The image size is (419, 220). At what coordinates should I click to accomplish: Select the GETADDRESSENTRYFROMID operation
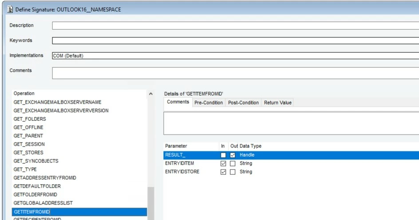tap(45, 178)
